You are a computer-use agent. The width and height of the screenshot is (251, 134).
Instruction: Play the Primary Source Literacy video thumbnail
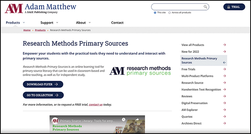pyautogui.click(x=97, y=125)
